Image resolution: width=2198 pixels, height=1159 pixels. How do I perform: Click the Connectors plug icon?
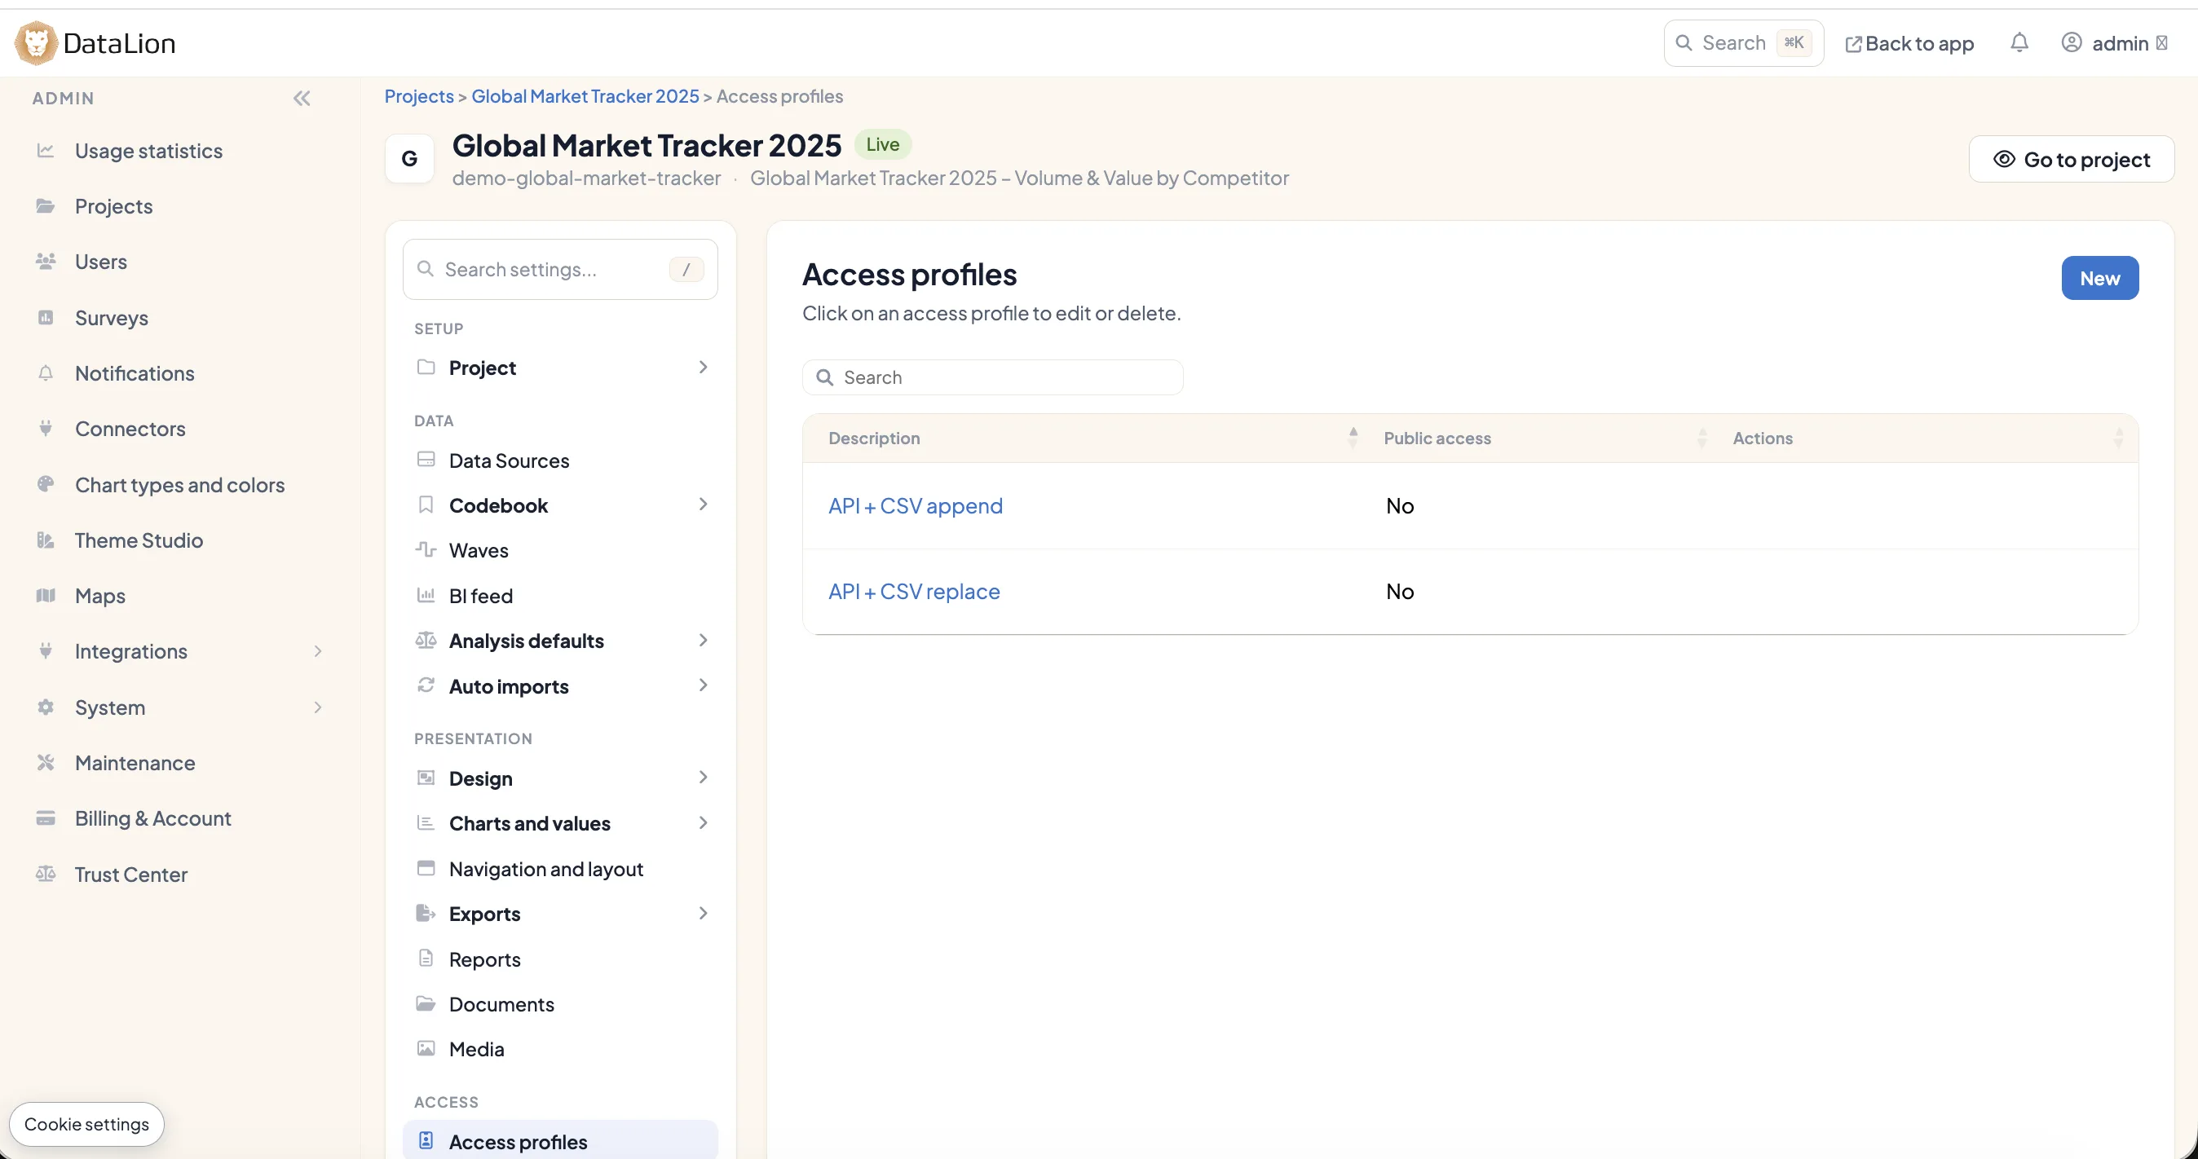point(45,428)
